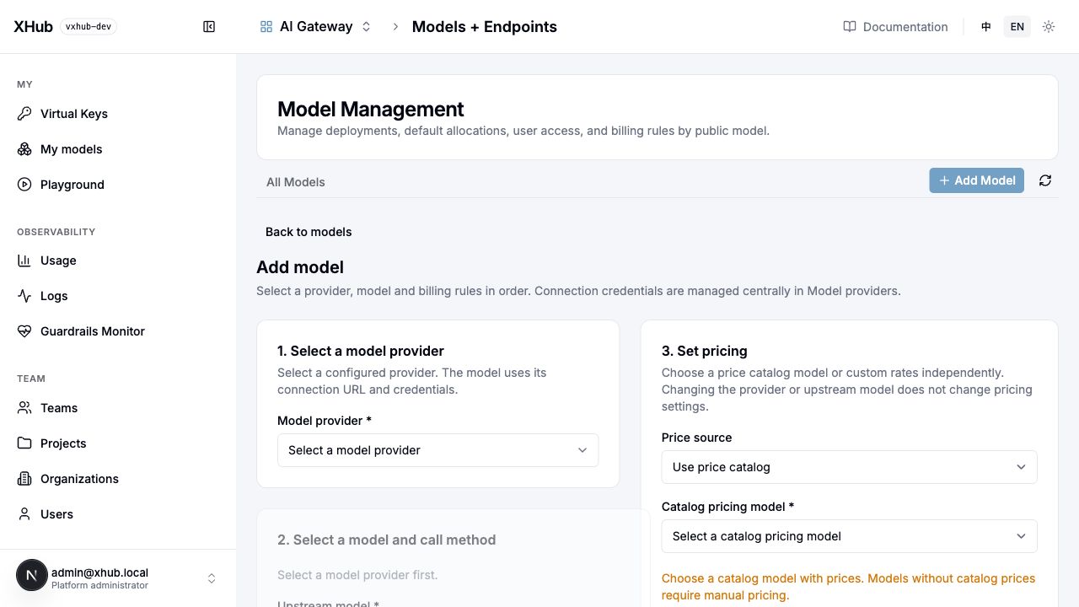Click the Projects folder icon
Viewport: 1079px width, 607px height.
click(x=24, y=443)
